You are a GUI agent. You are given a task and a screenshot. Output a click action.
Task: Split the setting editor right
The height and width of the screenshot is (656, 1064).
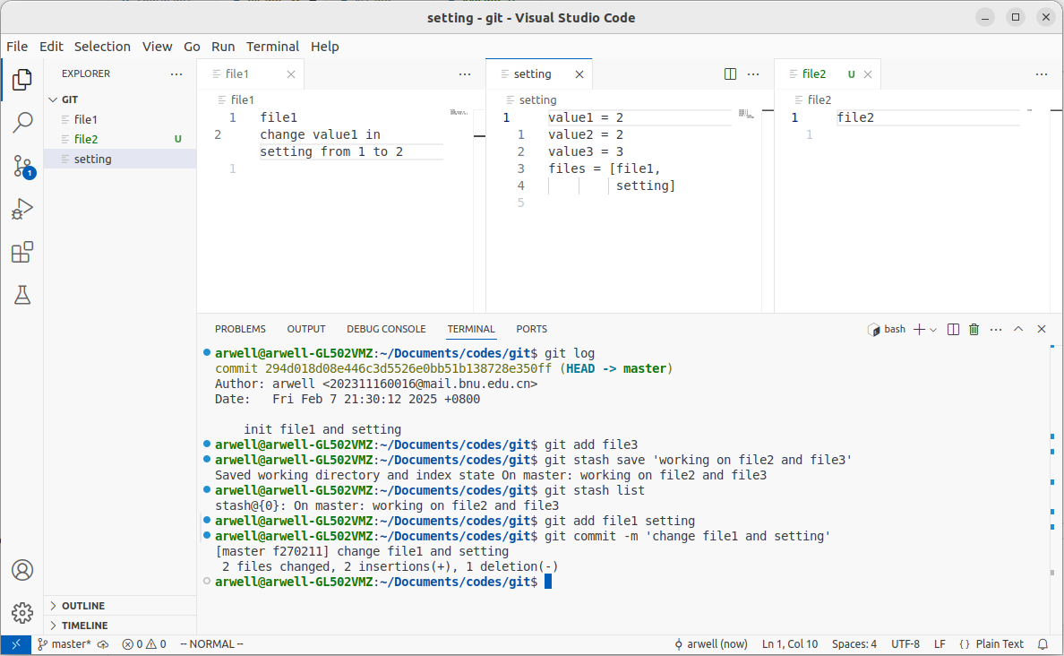pyautogui.click(x=730, y=74)
